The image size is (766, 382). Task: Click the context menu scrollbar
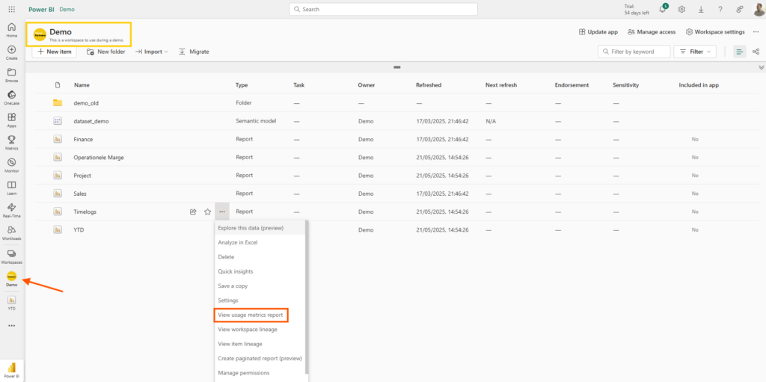point(307,297)
